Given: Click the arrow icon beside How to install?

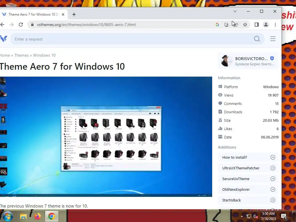Looking at the screenshot, I should 273,157.
